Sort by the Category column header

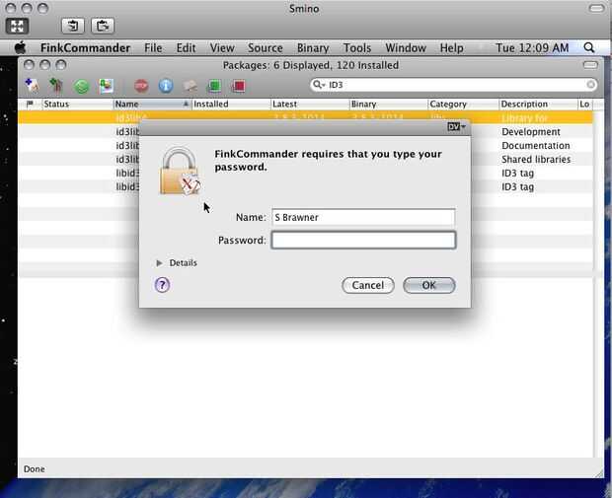click(x=464, y=105)
